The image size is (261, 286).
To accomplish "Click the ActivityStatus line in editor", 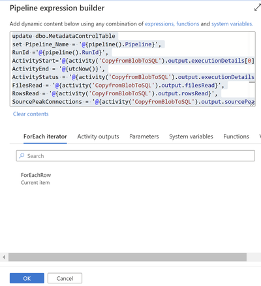I will click(133, 77).
